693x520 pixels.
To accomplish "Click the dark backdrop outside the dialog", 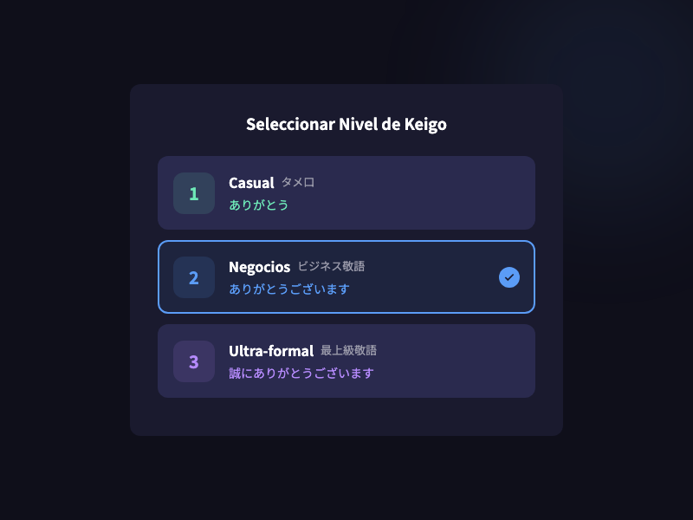I will [x=61, y=260].
